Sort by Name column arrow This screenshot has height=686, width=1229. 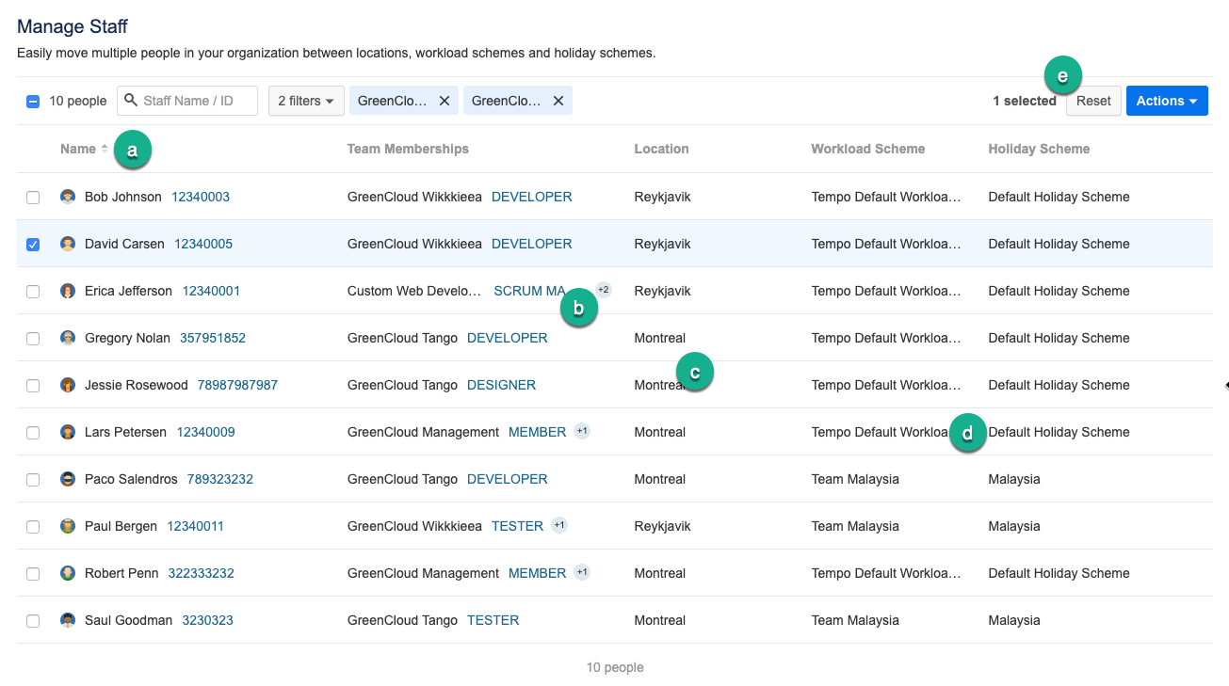coord(105,149)
